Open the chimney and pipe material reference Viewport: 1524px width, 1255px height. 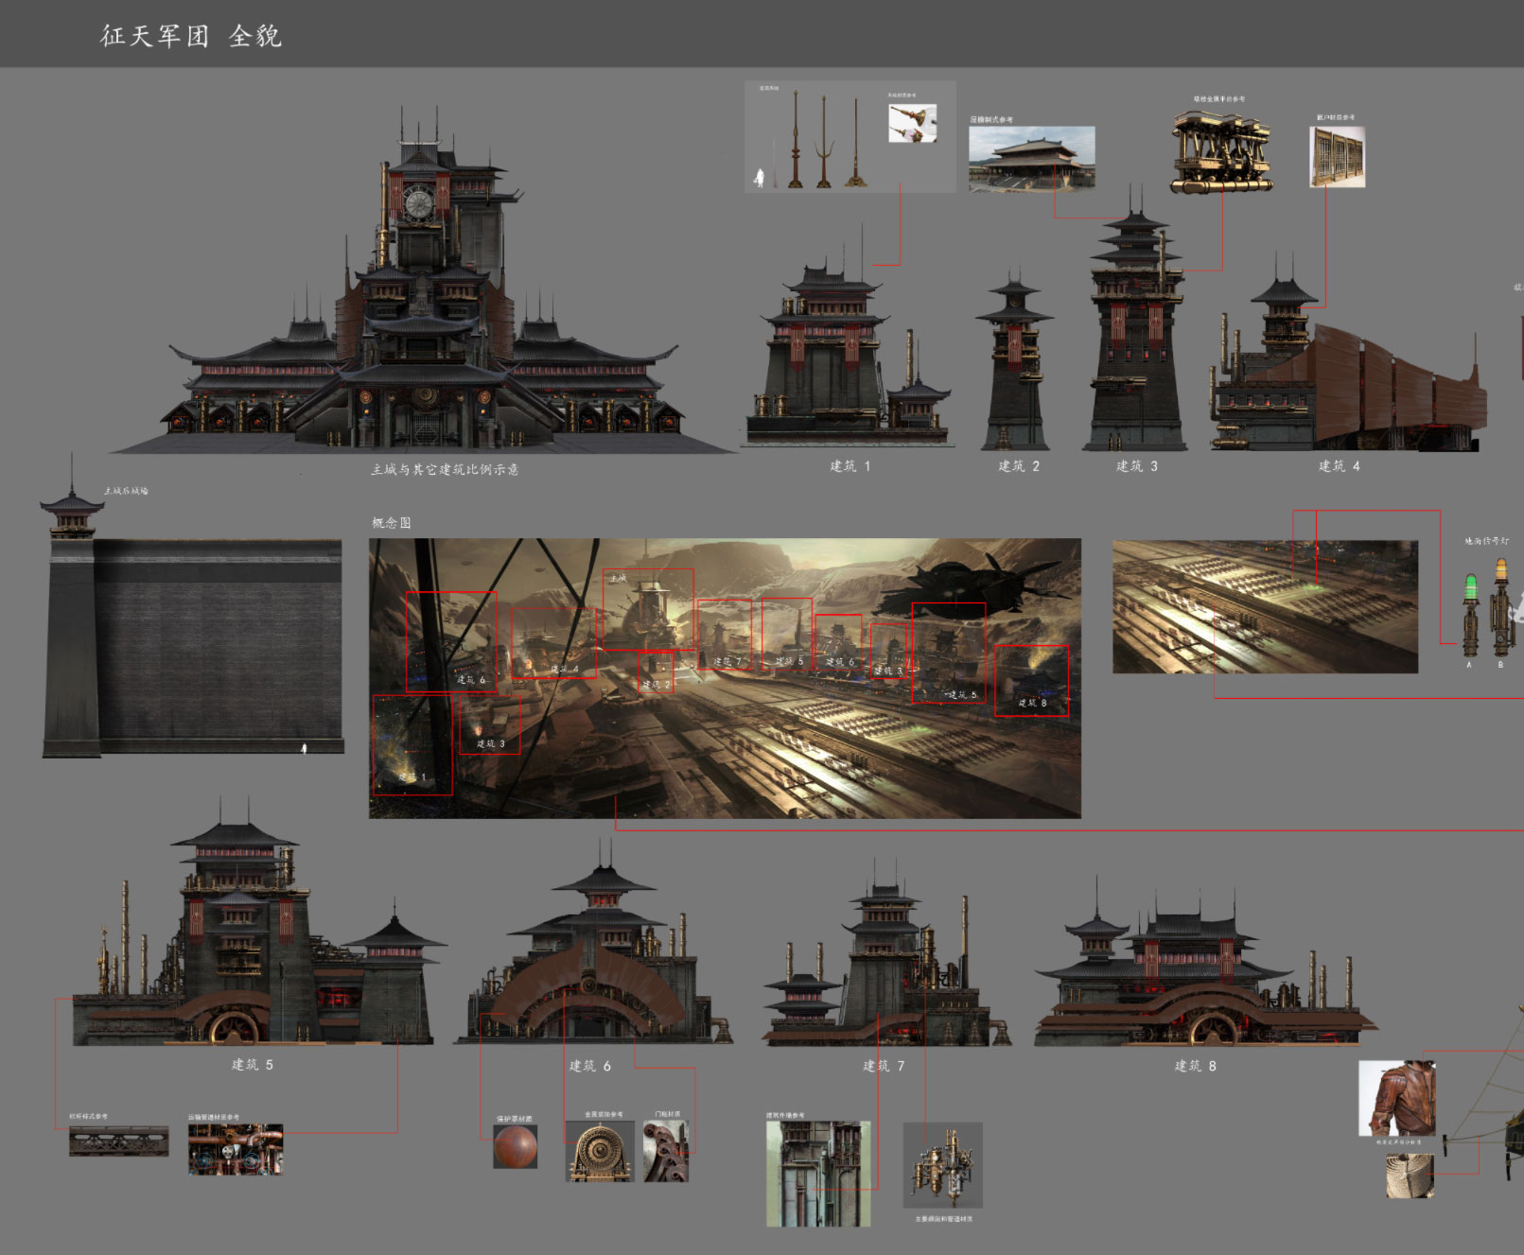943,1165
